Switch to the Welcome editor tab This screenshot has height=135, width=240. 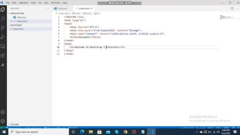63,9
